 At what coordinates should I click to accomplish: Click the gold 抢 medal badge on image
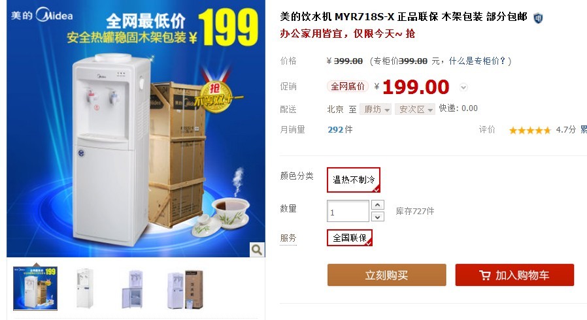pyautogui.click(x=216, y=97)
